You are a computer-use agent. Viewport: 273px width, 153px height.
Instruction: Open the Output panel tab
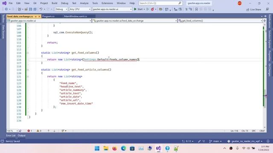coord(22,136)
